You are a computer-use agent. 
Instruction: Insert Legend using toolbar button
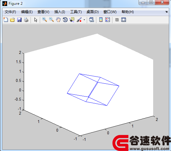point(108,20)
